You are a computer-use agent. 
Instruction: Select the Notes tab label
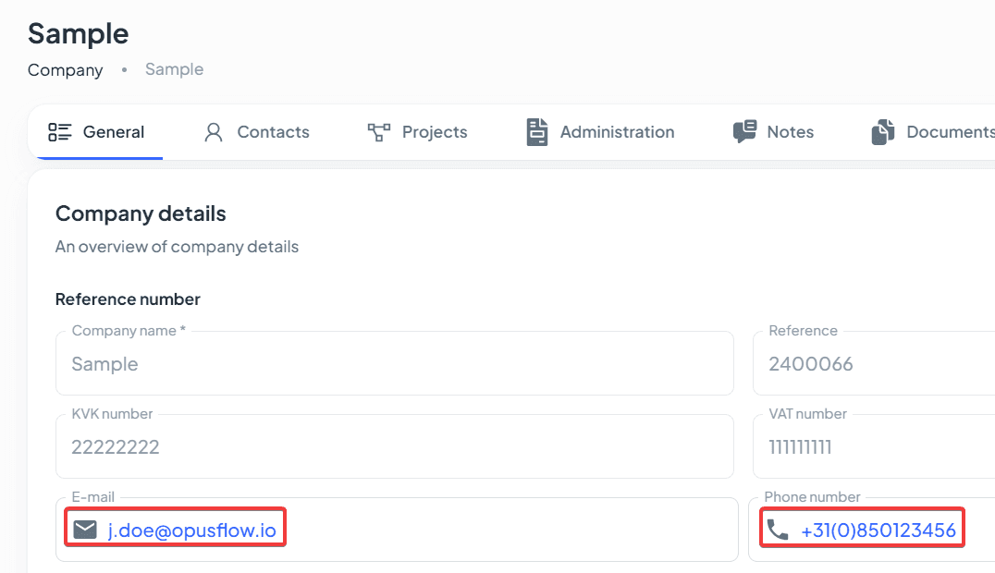[x=790, y=132]
